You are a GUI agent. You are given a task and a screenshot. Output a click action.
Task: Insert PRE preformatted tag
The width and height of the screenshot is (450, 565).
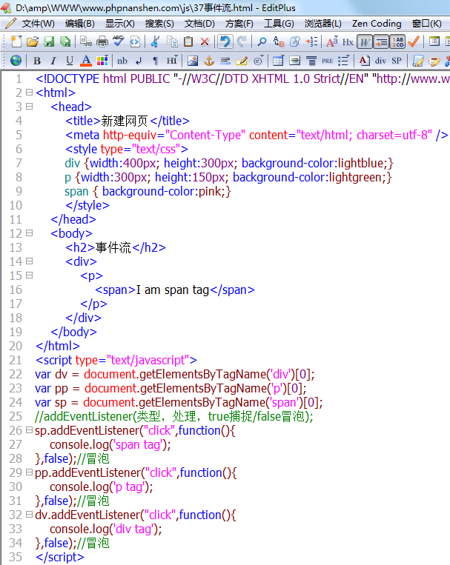click(x=327, y=61)
